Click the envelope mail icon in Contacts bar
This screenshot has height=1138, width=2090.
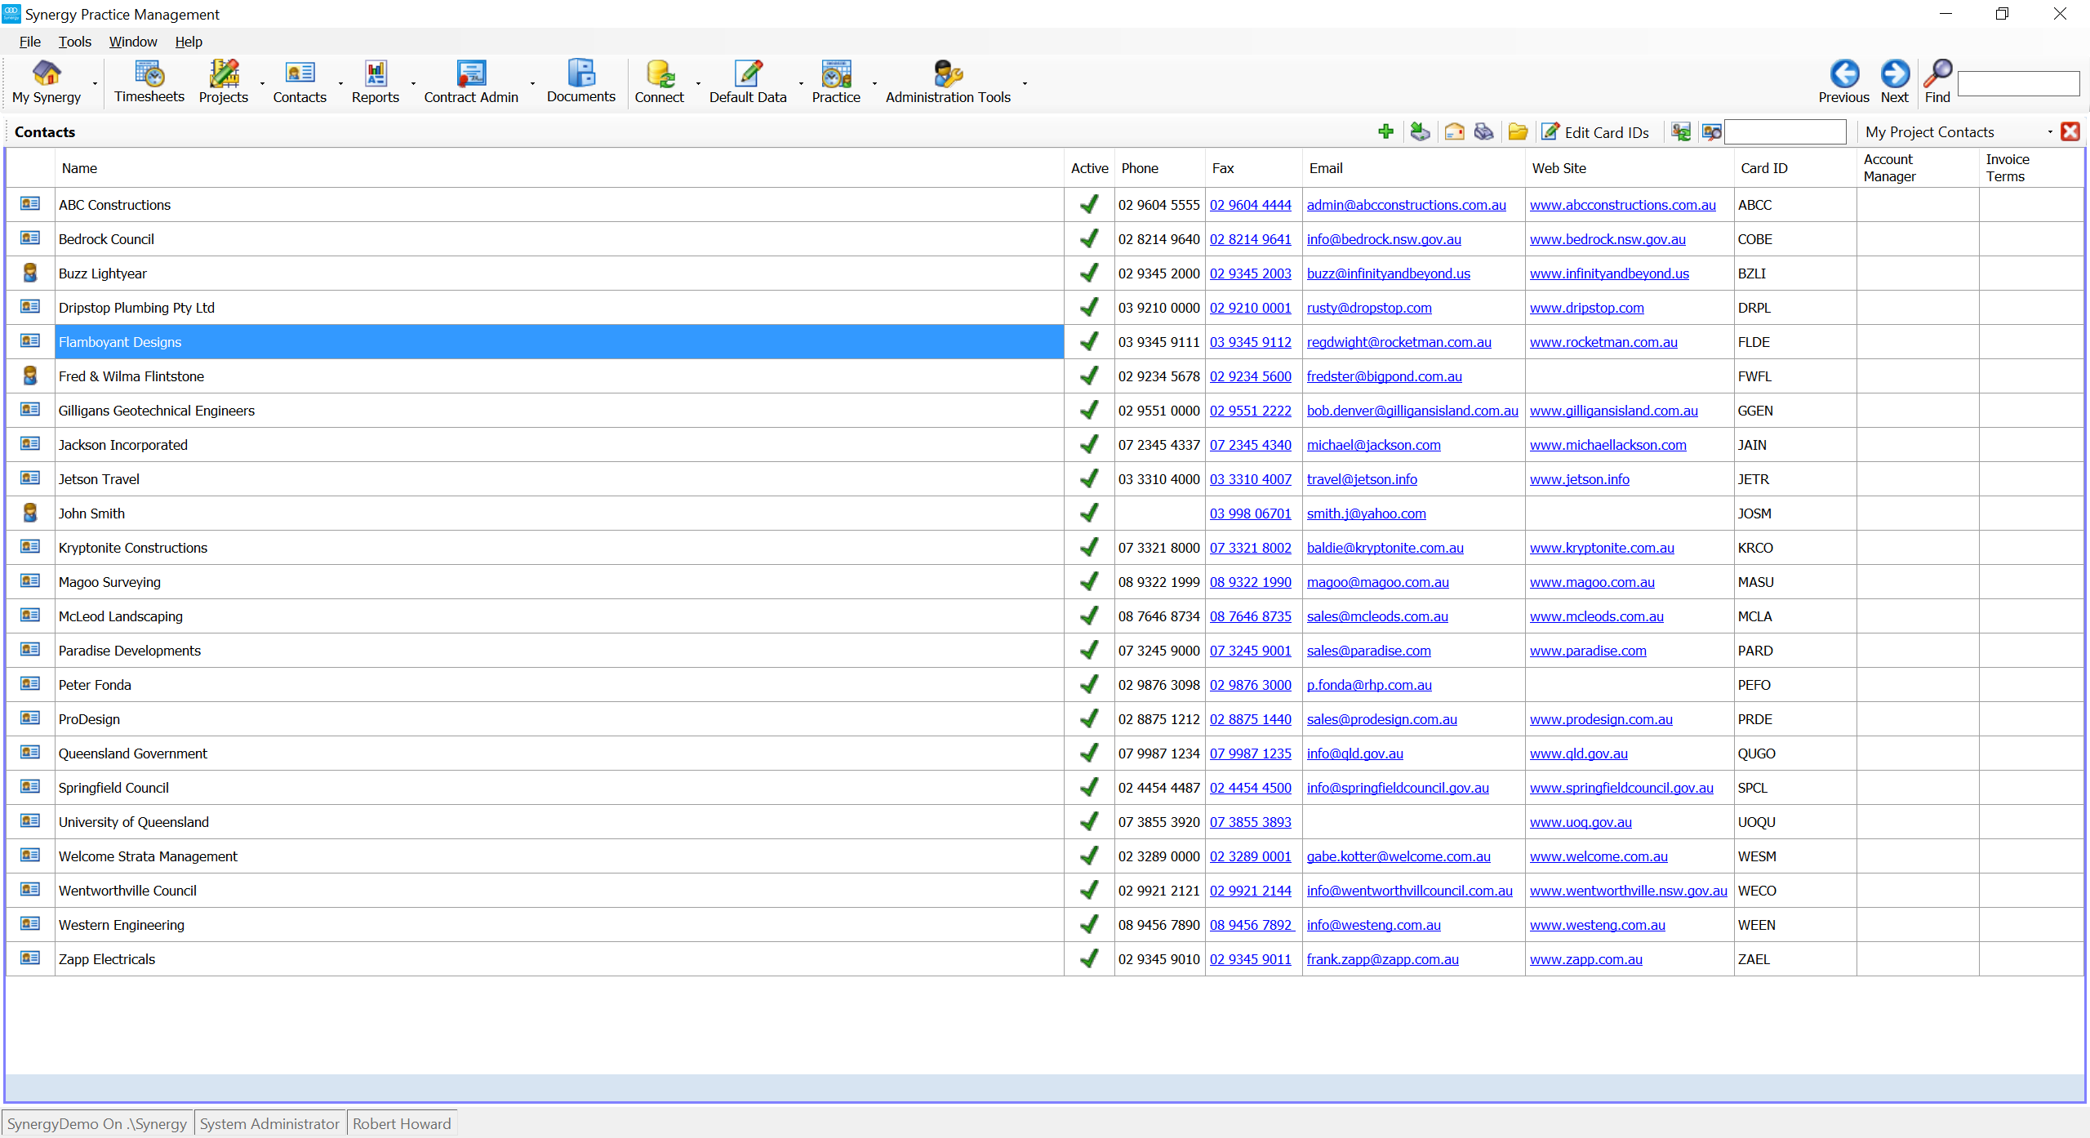tap(1454, 131)
